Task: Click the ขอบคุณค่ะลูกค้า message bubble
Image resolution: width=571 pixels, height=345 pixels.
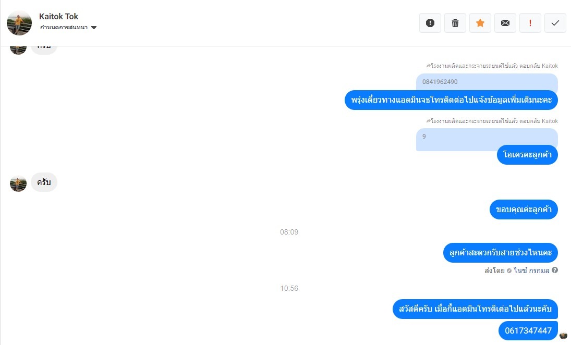Action: [x=524, y=210]
